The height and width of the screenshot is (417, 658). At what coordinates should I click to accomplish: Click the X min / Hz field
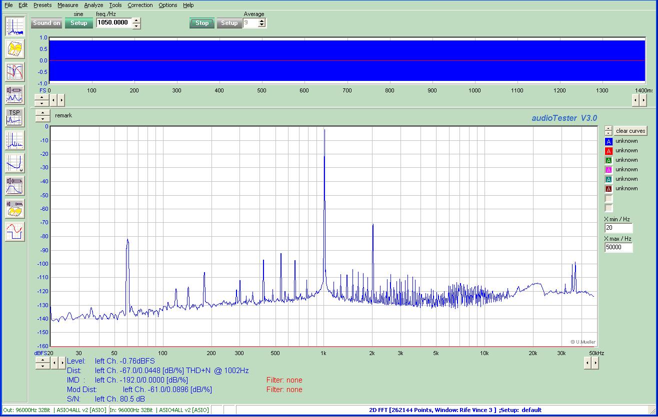(618, 228)
